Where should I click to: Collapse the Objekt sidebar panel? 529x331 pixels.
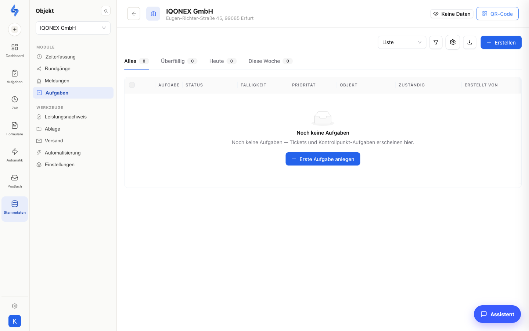click(x=106, y=11)
